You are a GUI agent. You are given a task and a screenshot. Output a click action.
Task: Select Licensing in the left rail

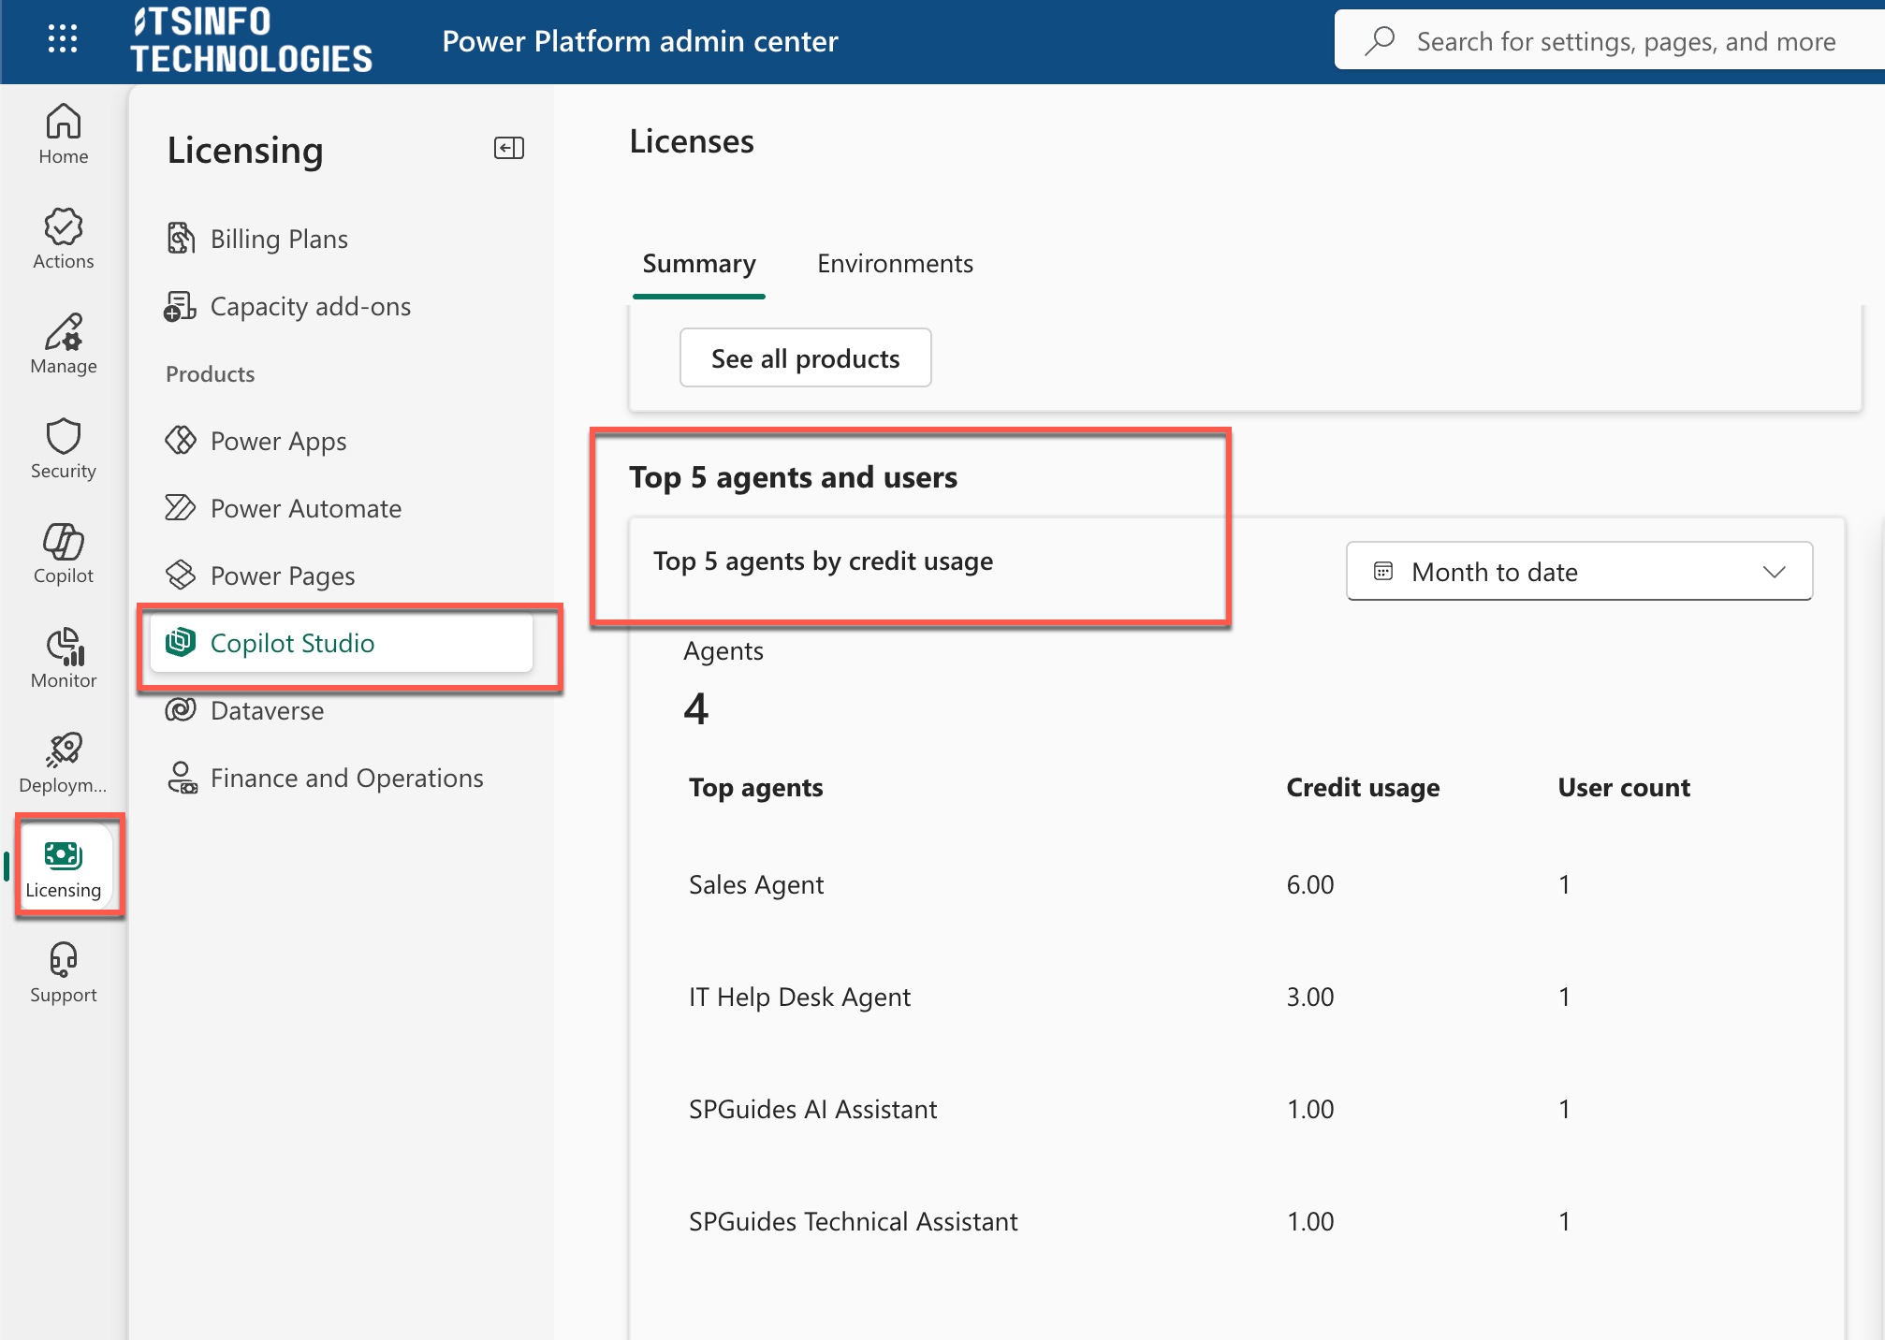click(x=64, y=868)
